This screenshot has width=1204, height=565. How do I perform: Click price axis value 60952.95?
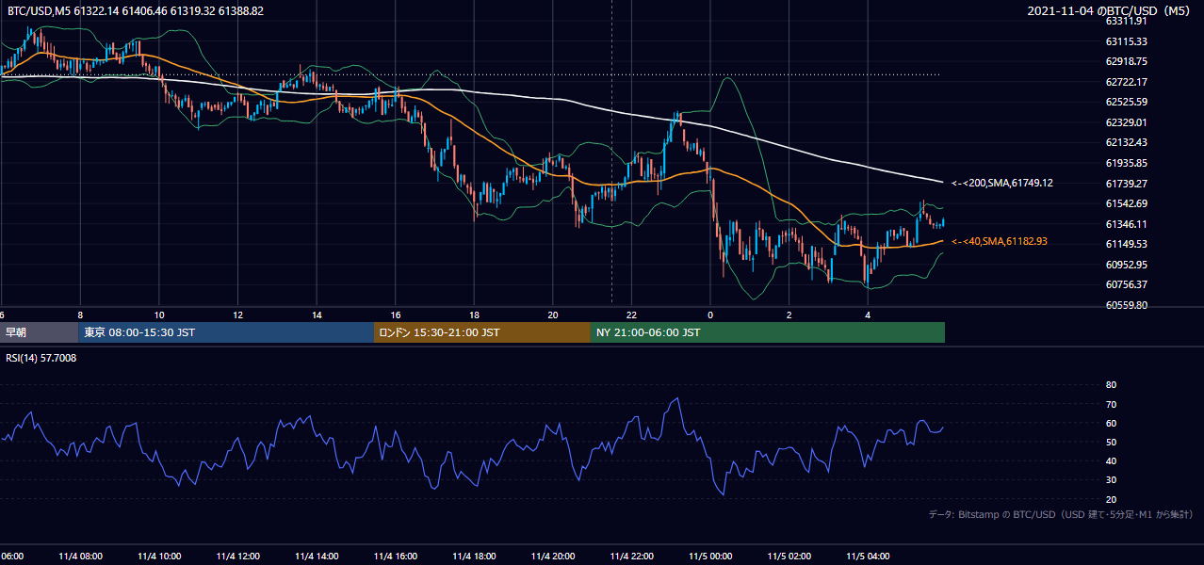1126,265
